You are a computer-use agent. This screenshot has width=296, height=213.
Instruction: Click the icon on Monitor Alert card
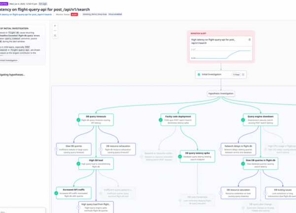(x=249, y=39)
